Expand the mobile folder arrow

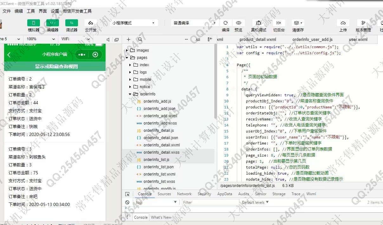coord(130,80)
